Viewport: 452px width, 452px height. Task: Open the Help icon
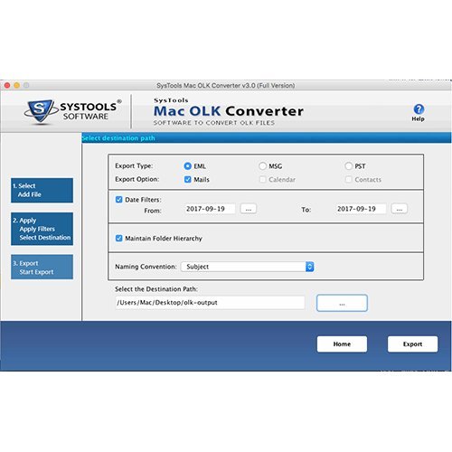[x=419, y=112]
